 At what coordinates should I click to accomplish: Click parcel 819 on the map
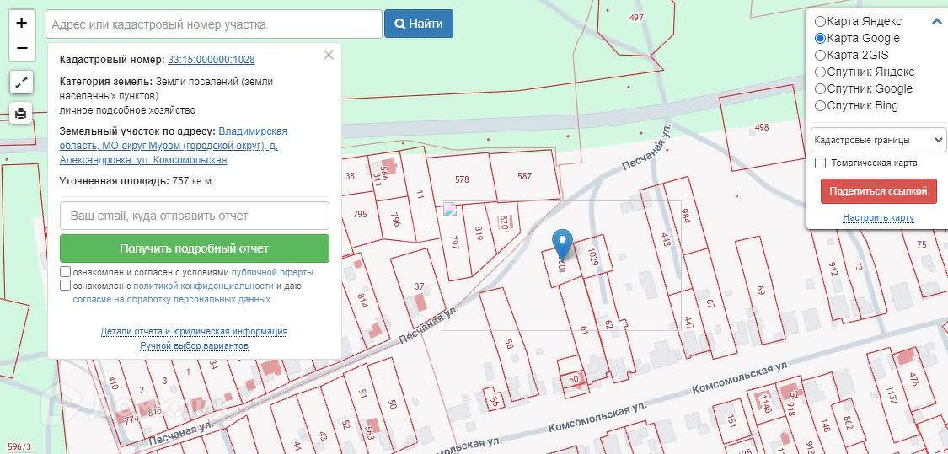479,232
